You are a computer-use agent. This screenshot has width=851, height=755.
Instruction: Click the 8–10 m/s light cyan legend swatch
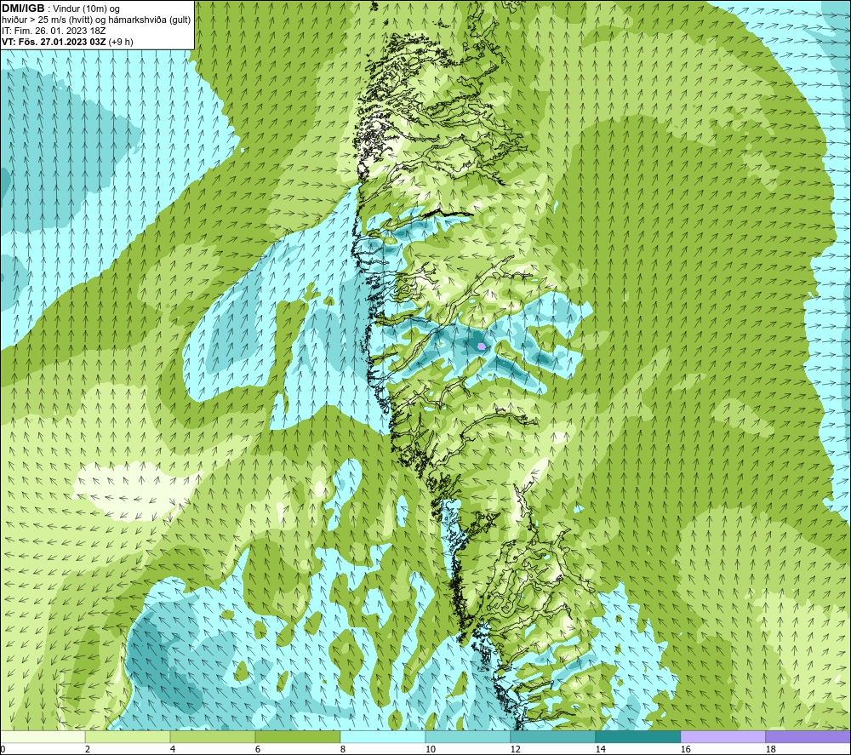pyautogui.click(x=383, y=737)
